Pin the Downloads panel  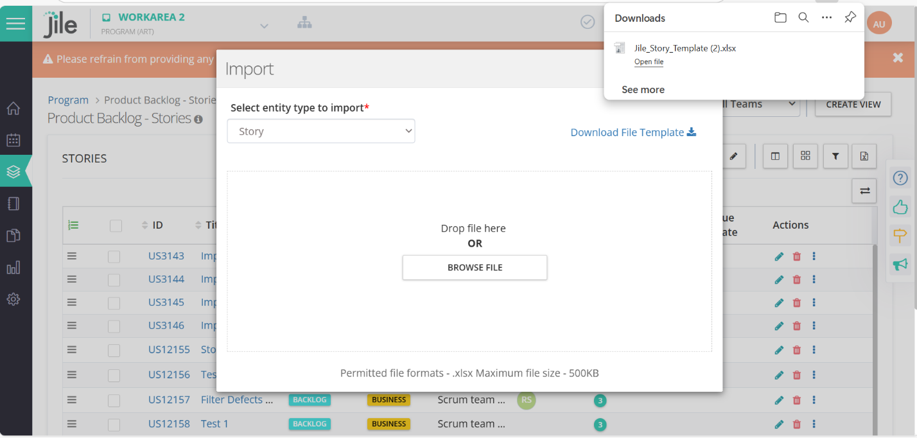[850, 18]
